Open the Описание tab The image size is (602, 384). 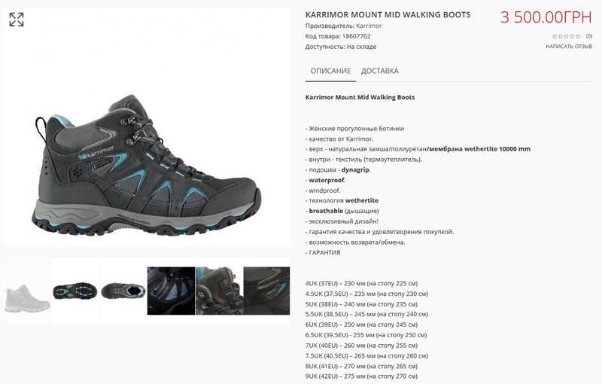[x=330, y=71]
